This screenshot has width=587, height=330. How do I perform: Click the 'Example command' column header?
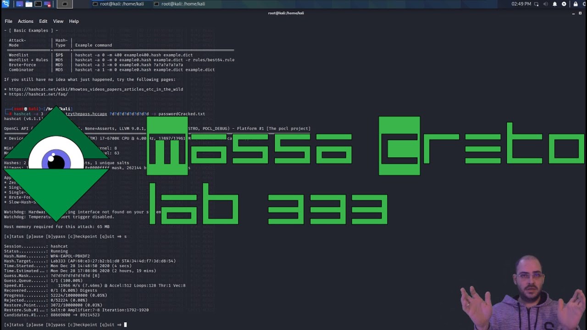94,45
